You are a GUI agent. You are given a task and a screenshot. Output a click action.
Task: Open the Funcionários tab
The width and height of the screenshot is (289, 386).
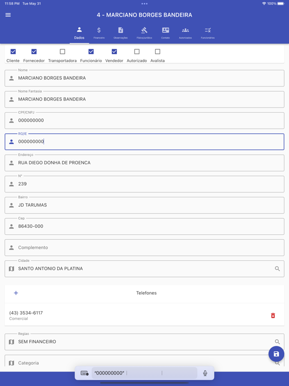point(208,33)
